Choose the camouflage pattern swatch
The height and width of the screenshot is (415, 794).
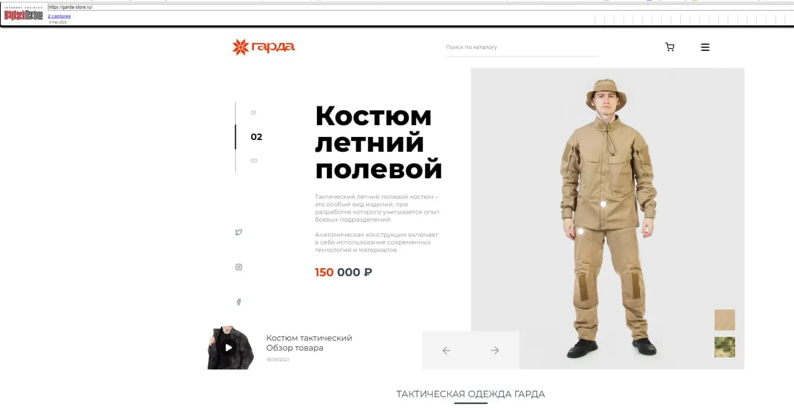(725, 347)
